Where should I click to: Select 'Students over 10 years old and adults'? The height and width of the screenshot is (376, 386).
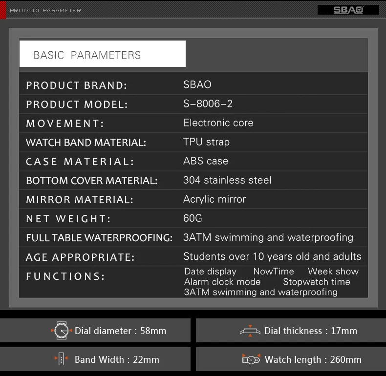point(272,256)
